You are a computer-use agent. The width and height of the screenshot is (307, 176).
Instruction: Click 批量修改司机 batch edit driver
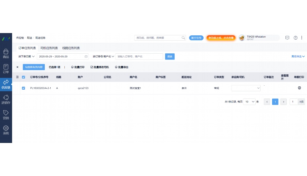click(100, 67)
